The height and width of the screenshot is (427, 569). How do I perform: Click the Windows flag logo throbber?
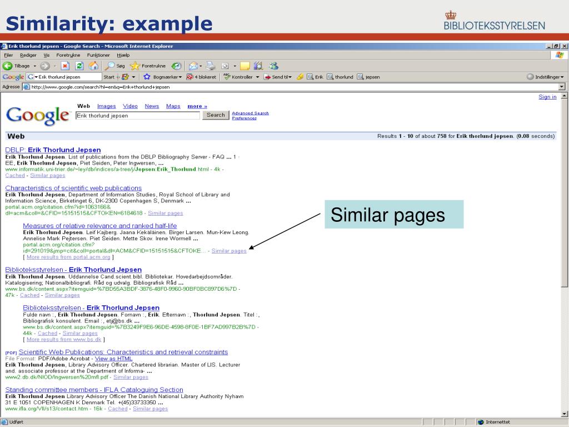coord(559,55)
